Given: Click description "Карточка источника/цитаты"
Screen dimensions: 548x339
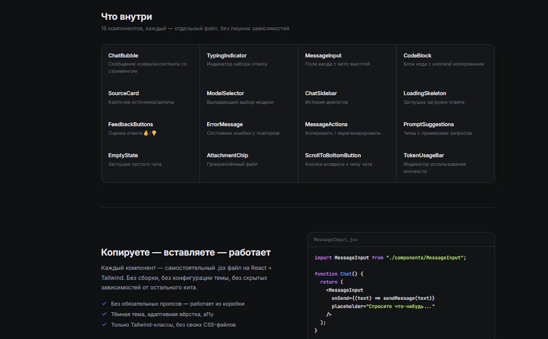Looking at the screenshot, I should click(141, 102).
